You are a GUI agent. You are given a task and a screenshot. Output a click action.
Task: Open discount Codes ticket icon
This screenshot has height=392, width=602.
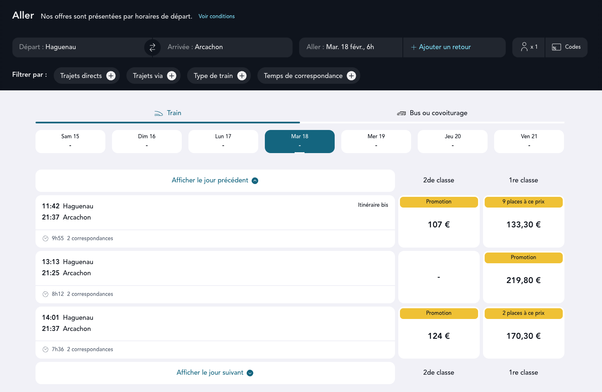[556, 47]
